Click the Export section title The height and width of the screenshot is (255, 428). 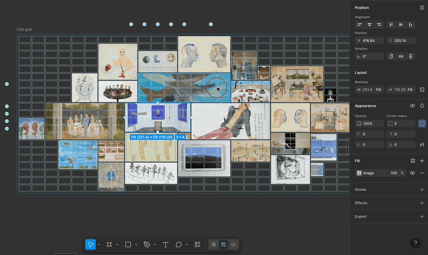coord(361,216)
